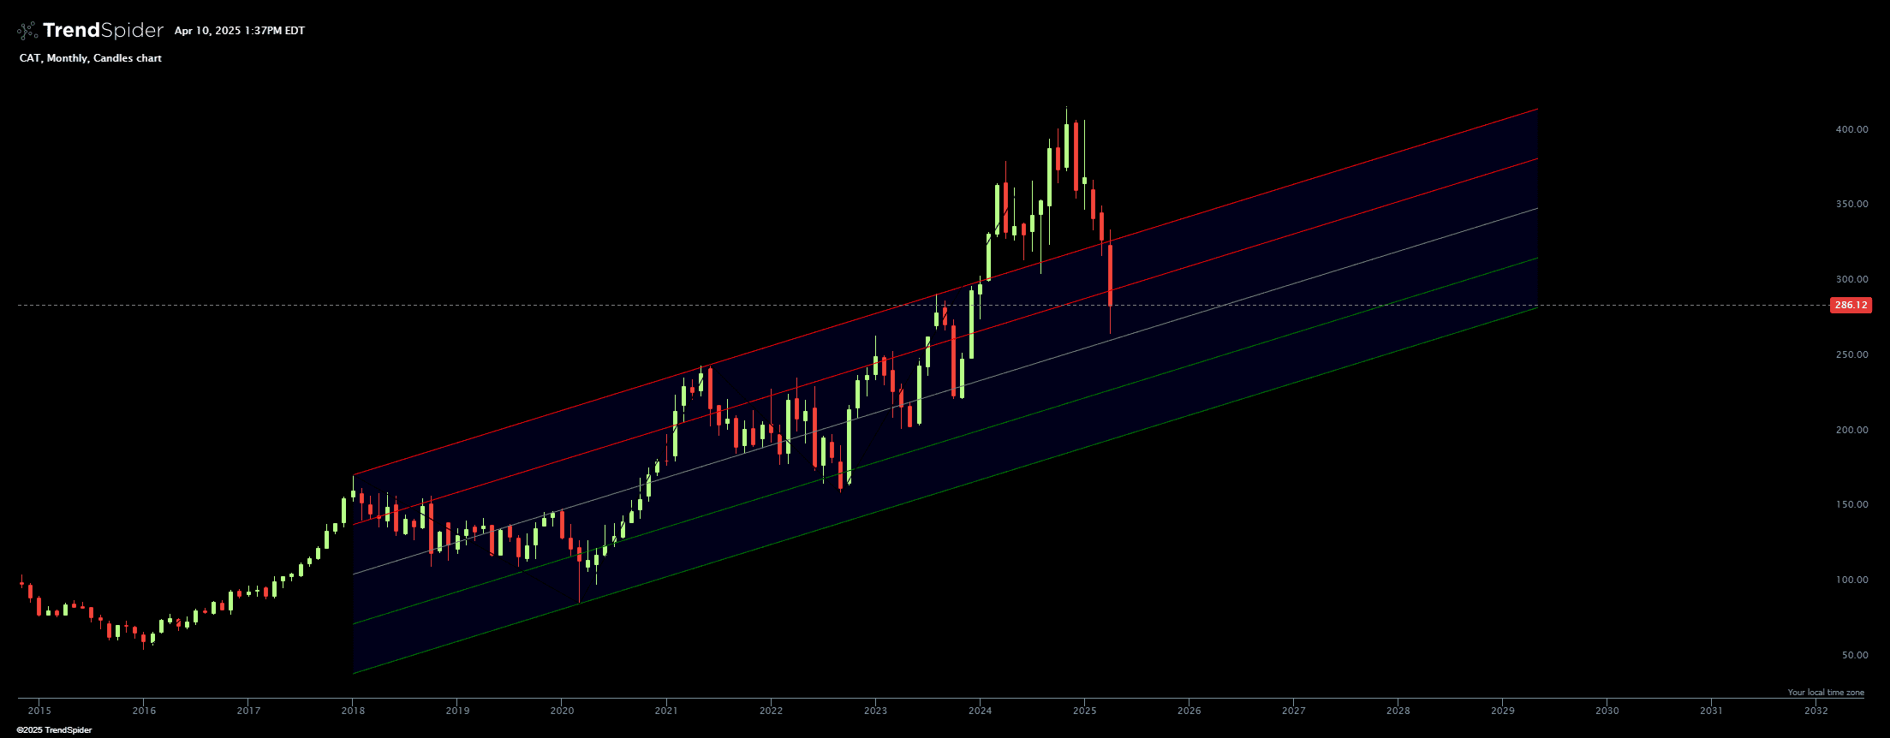Click the TrendSpider brand name text
Viewport: 1890px width, 738px height.
pyautogui.click(x=103, y=31)
